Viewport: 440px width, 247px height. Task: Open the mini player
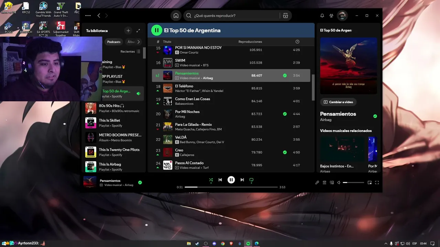370,183
